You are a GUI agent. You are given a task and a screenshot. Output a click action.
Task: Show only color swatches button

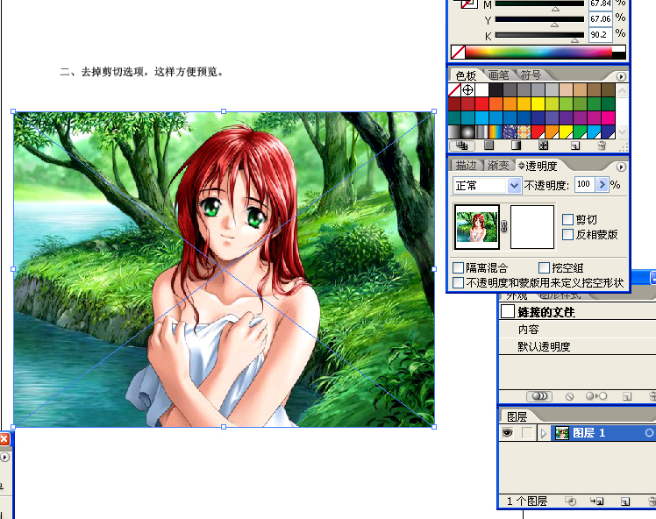488,146
